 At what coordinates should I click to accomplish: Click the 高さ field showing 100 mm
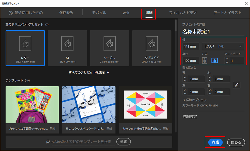coord(191,61)
